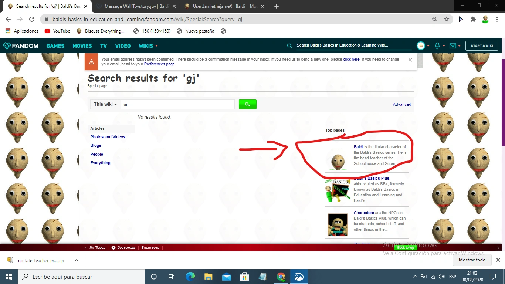
Task: Expand options for the downloaded zip file
Action: tap(77, 260)
